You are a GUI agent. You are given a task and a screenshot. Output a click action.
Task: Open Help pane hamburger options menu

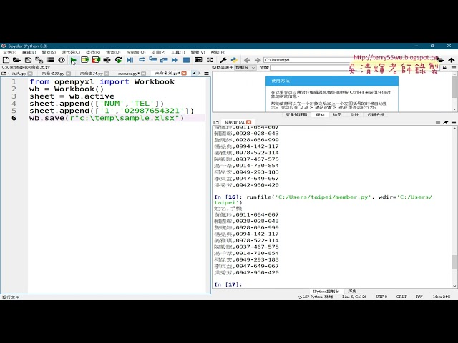[454, 68]
